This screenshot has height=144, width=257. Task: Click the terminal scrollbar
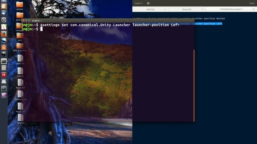click(x=194, y=86)
